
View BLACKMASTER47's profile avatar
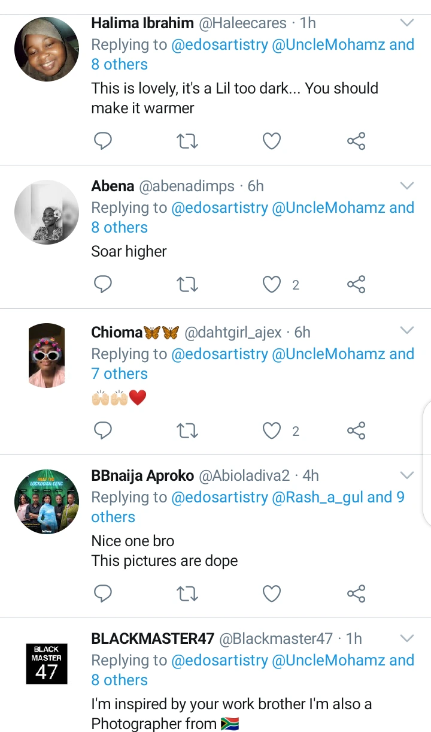click(47, 664)
